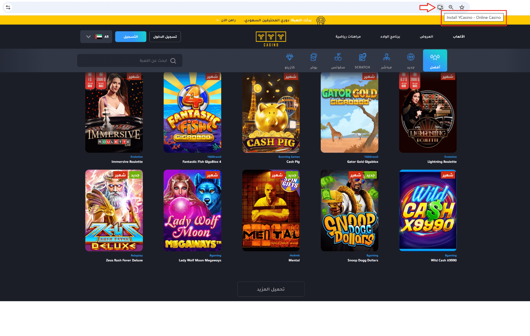Open the SCRATCH games category
The height and width of the screenshot is (336, 530).
point(362,61)
